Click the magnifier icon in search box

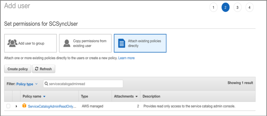coord(46,84)
